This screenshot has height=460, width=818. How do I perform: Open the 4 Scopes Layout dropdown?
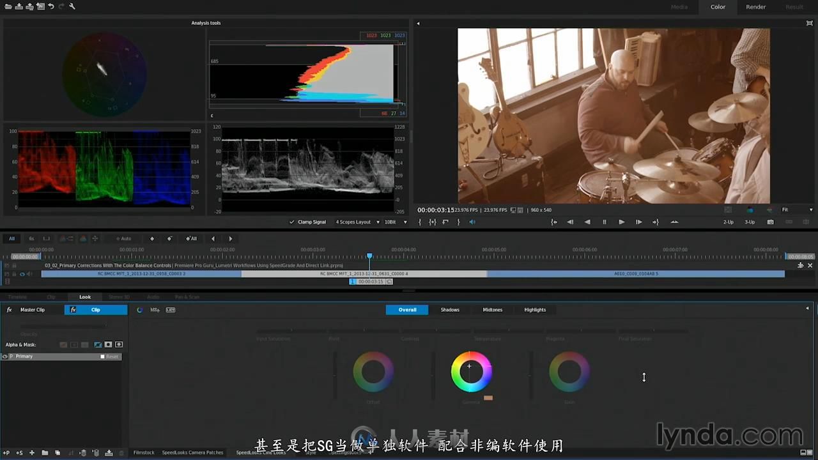[357, 222]
